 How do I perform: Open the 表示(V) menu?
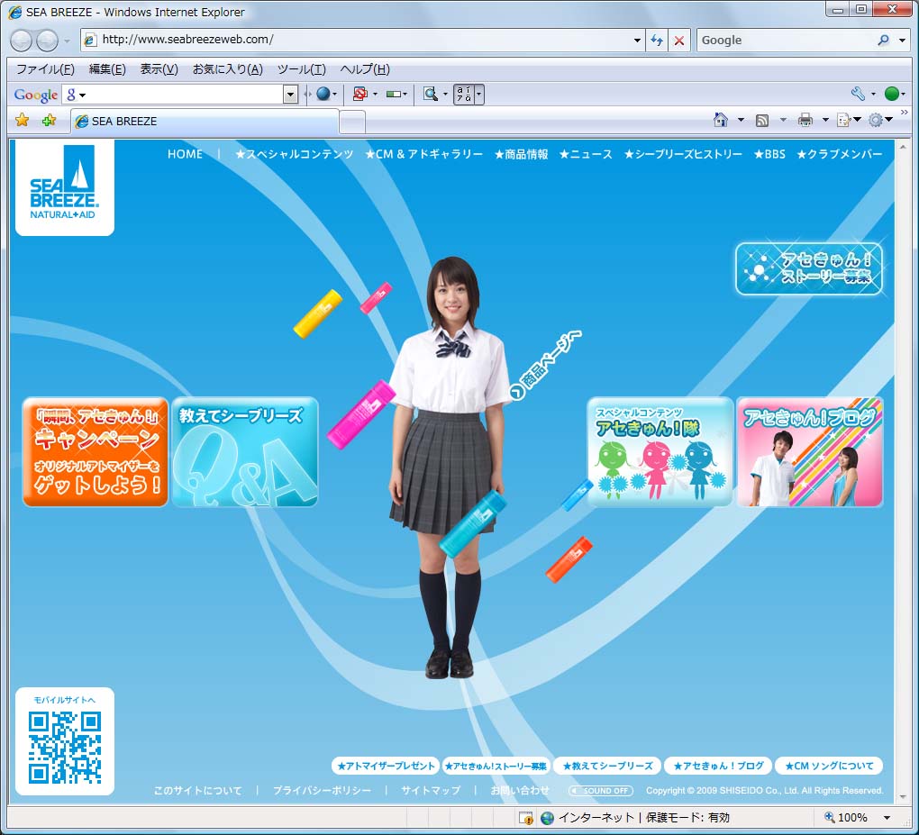159,69
